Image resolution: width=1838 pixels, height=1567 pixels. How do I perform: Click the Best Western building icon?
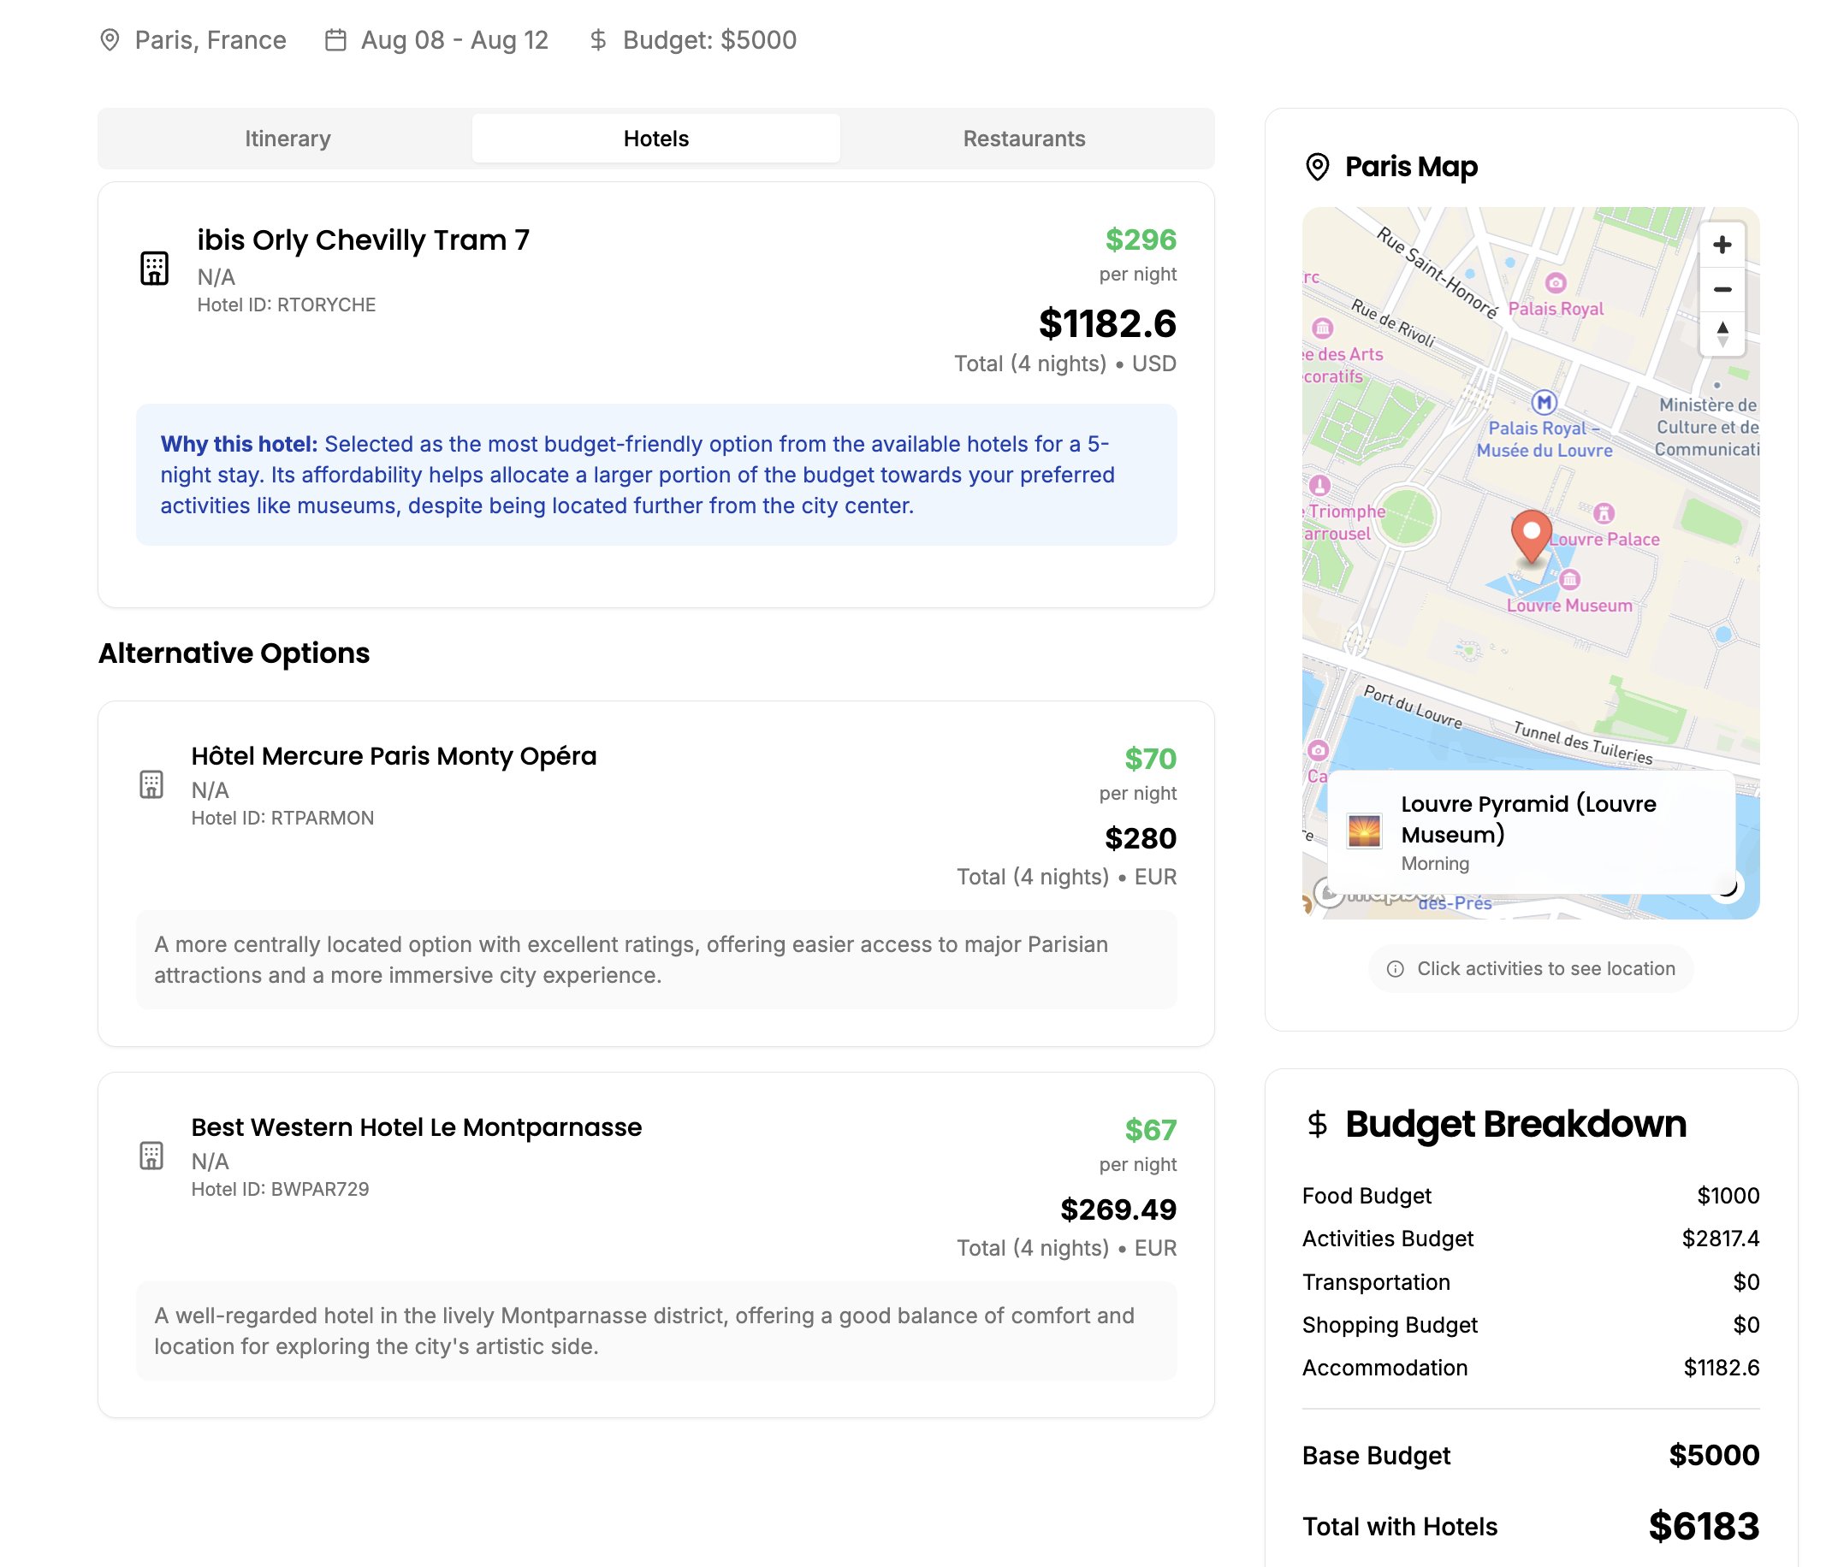click(x=151, y=1156)
